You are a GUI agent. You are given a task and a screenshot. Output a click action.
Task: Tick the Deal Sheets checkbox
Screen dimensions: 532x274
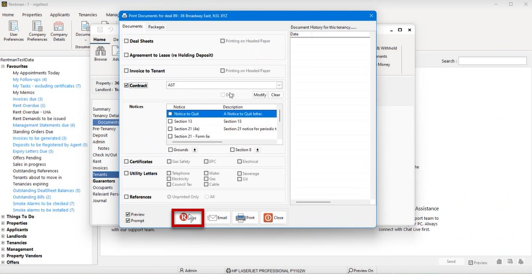pyautogui.click(x=126, y=41)
